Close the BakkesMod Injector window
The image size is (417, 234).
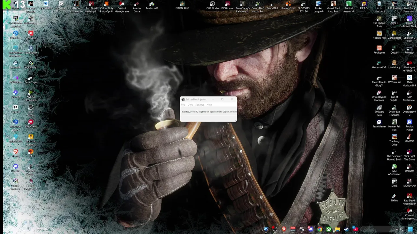click(x=232, y=99)
